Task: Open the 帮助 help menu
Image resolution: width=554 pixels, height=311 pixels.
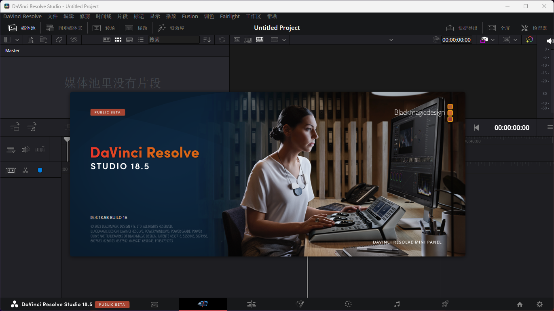Action: 272,16
